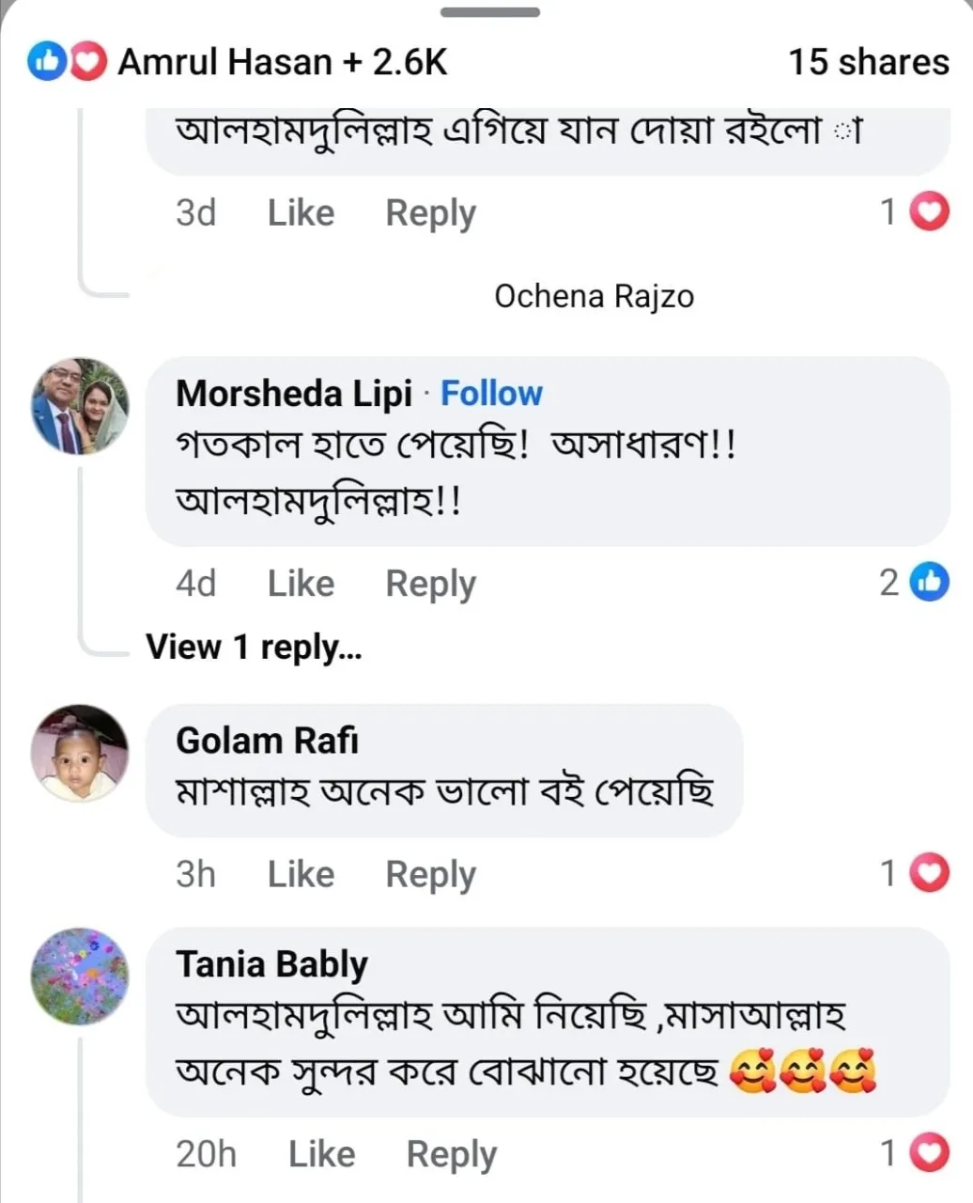Reply to Tania Bably's comment
Image resolution: width=973 pixels, height=1203 pixels.
pos(451,1154)
